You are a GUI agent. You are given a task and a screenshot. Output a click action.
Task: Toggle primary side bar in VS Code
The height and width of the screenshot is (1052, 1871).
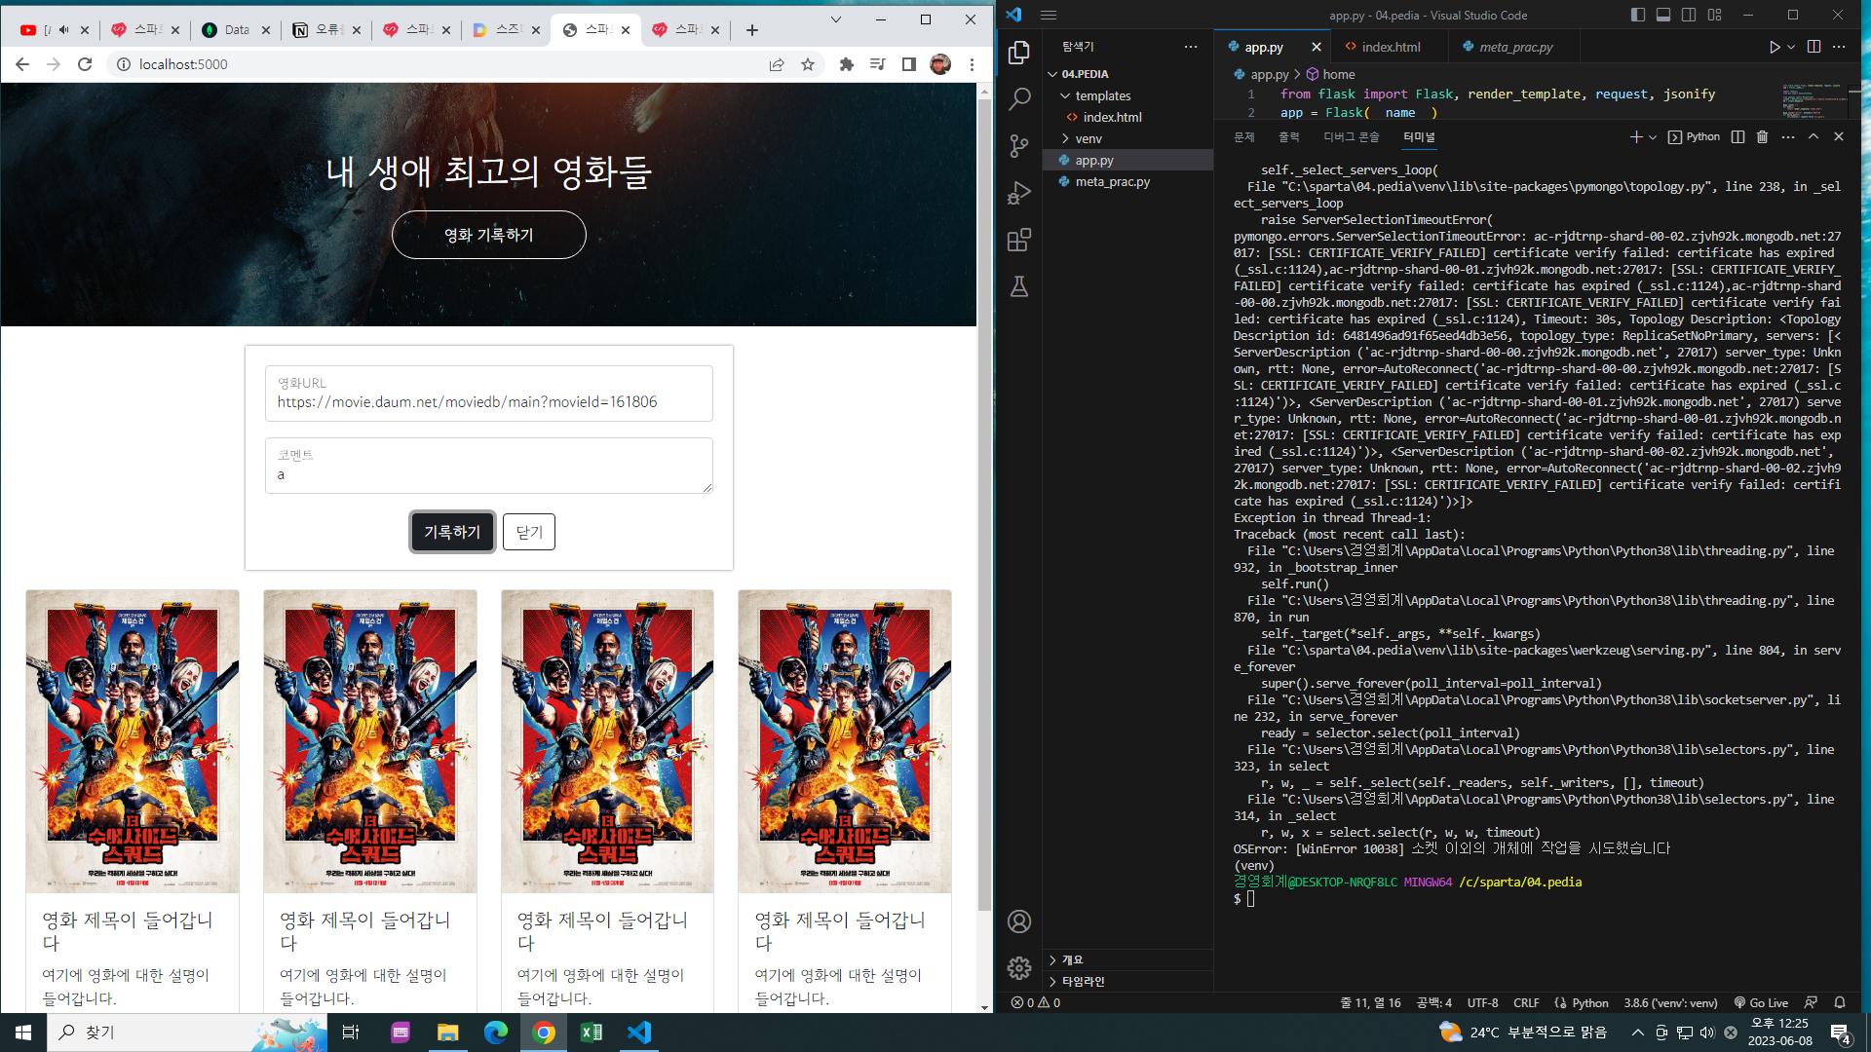coord(1638,15)
